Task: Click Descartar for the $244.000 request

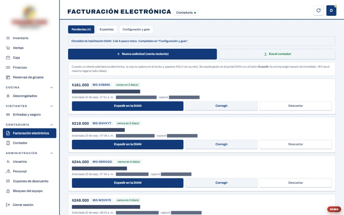Action: point(296,183)
